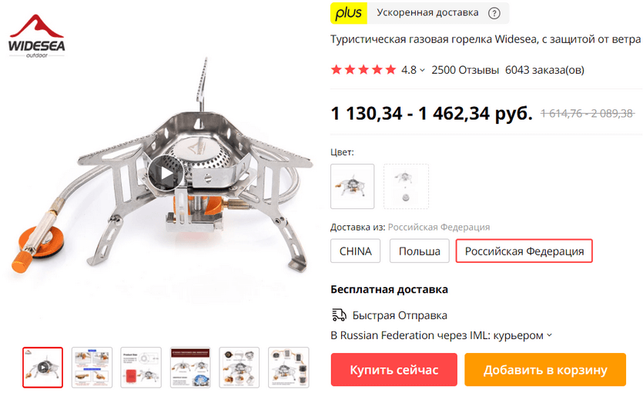Select the second color option with adapter
This screenshot has width=643, height=396.
tap(406, 186)
